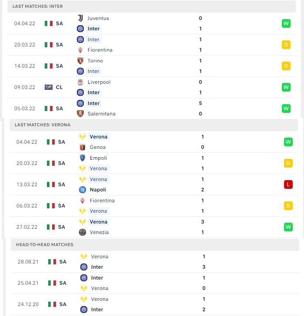304x316 pixels.
Task: Select Napoli team name link
Action: click(x=98, y=190)
